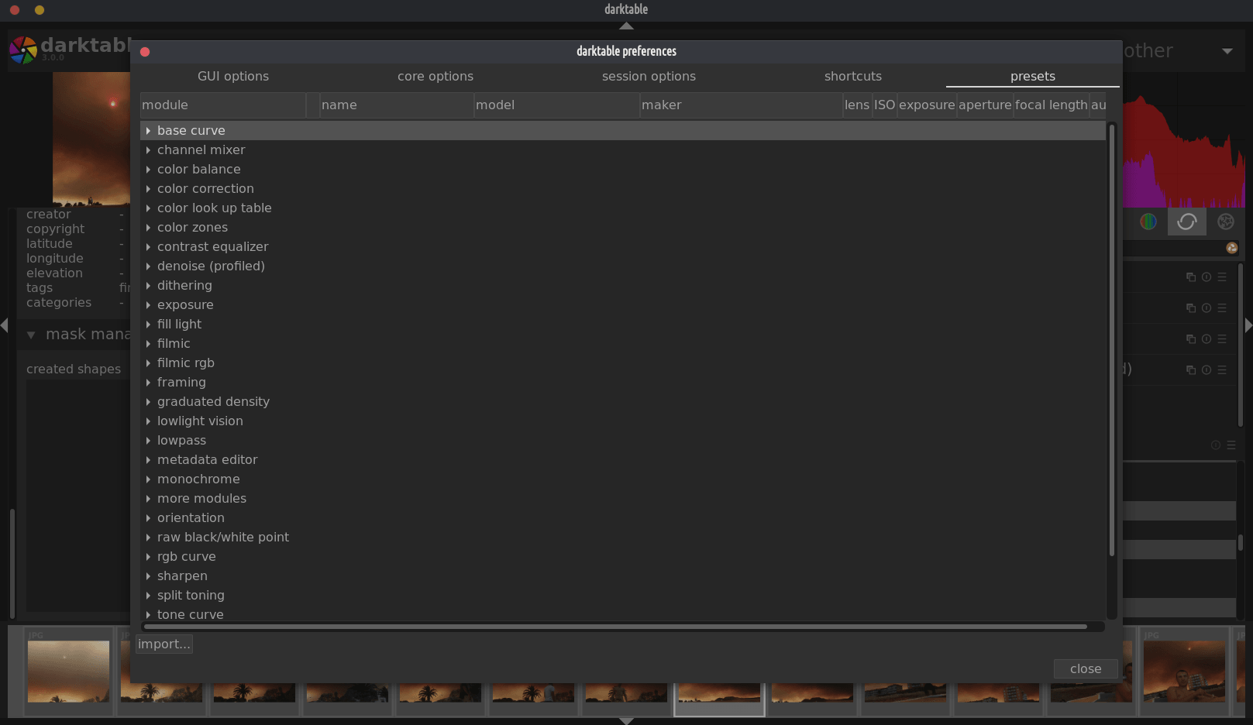Image resolution: width=1253 pixels, height=725 pixels.
Task: Sort by the model column header
Action: [x=557, y=105]
